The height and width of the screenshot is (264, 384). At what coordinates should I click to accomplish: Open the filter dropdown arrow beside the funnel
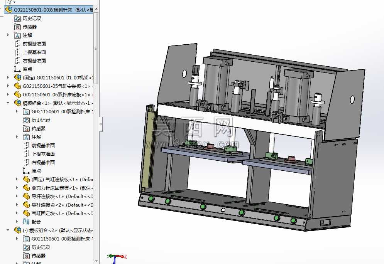point(14,2)
